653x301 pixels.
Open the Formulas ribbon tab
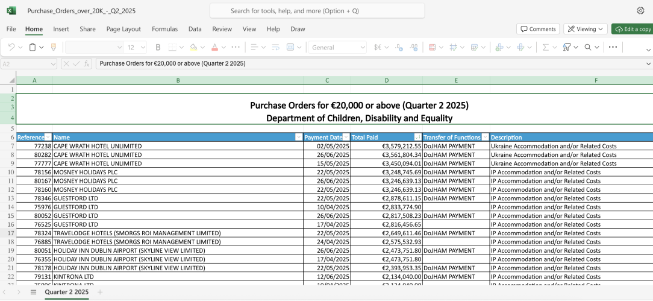[164, 29]
